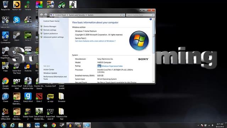Viewport: 227px width, 128px height.
Task: Select the Emulator folder on desktop
Action: point(62,97)
